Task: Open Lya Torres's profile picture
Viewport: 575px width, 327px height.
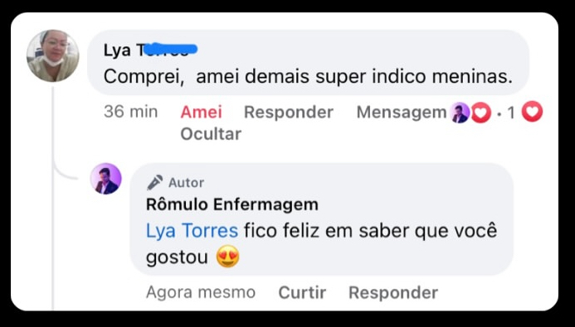Action: pyautogui.click(x=53, y=55)
